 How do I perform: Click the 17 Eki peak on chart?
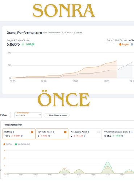tap(108, 162)
